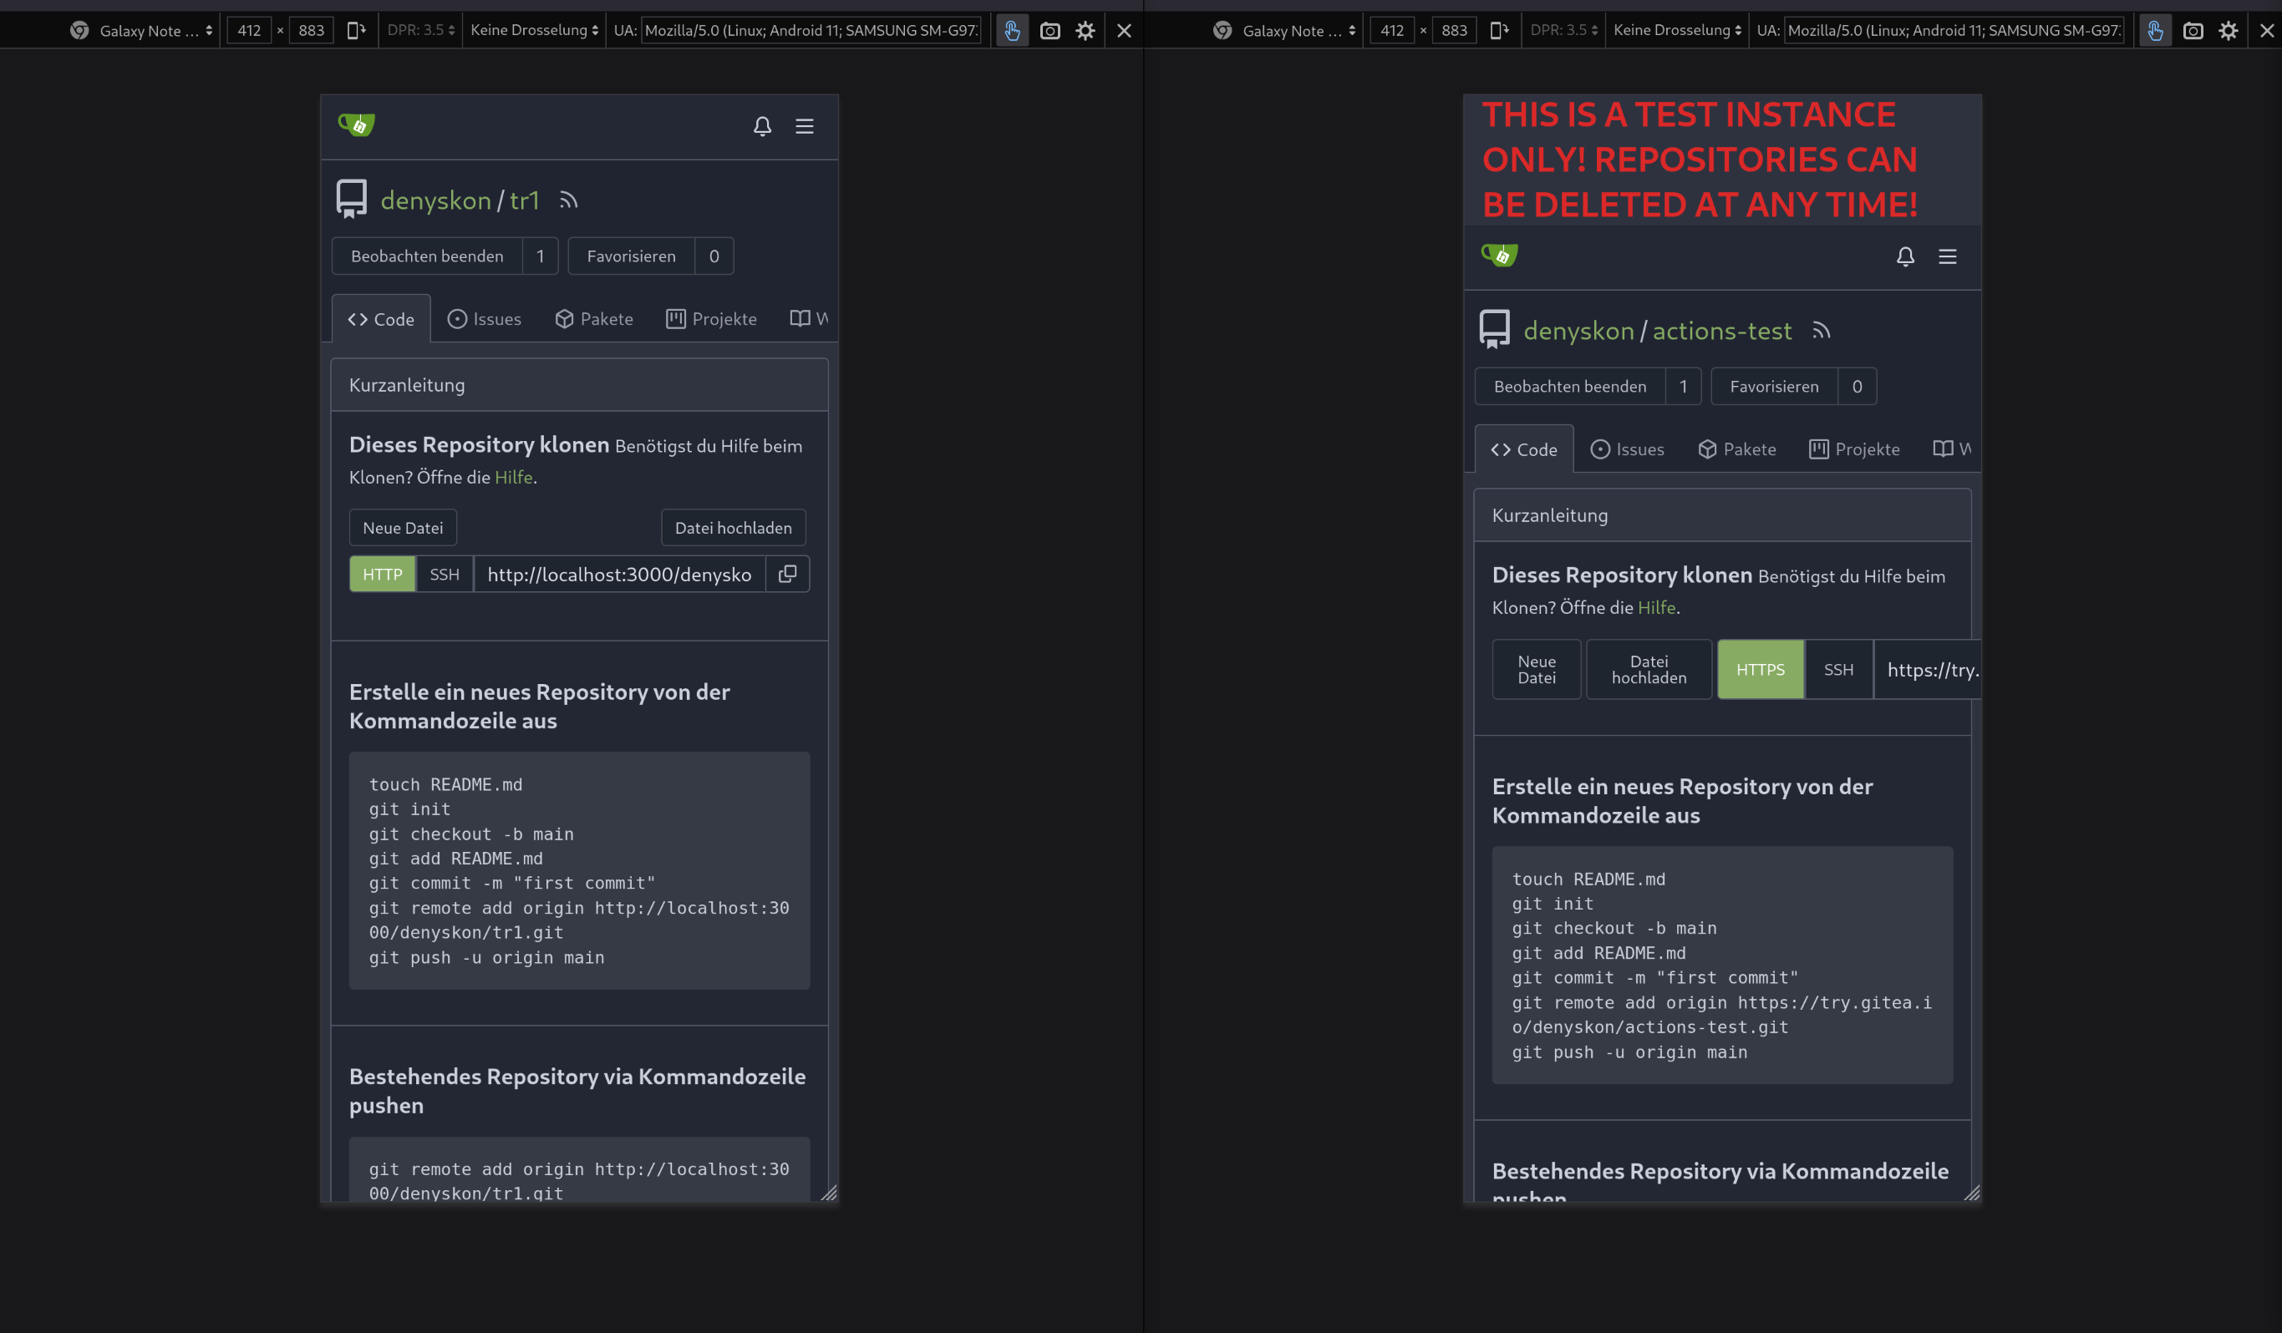The height and width of the screenshot is (1333, 2282).
Task: Open settings gear in right devtools toolbar
Action: (x=2228, y=31)
